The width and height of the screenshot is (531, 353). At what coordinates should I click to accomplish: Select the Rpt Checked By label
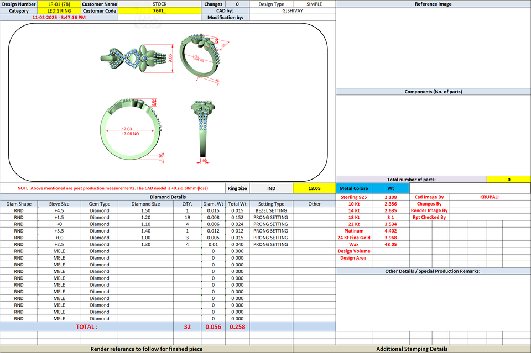tap(429, 218)
